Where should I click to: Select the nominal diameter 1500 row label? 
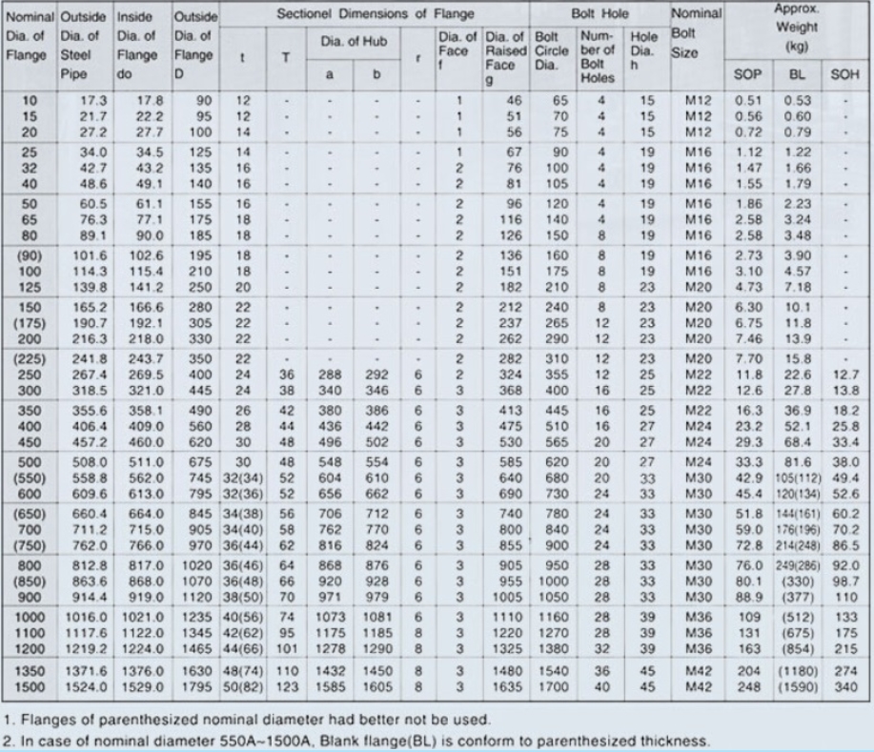coord(29,687)
